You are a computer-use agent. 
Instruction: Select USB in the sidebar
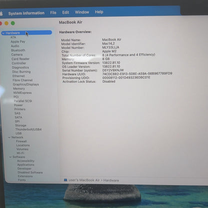point(18,133)
